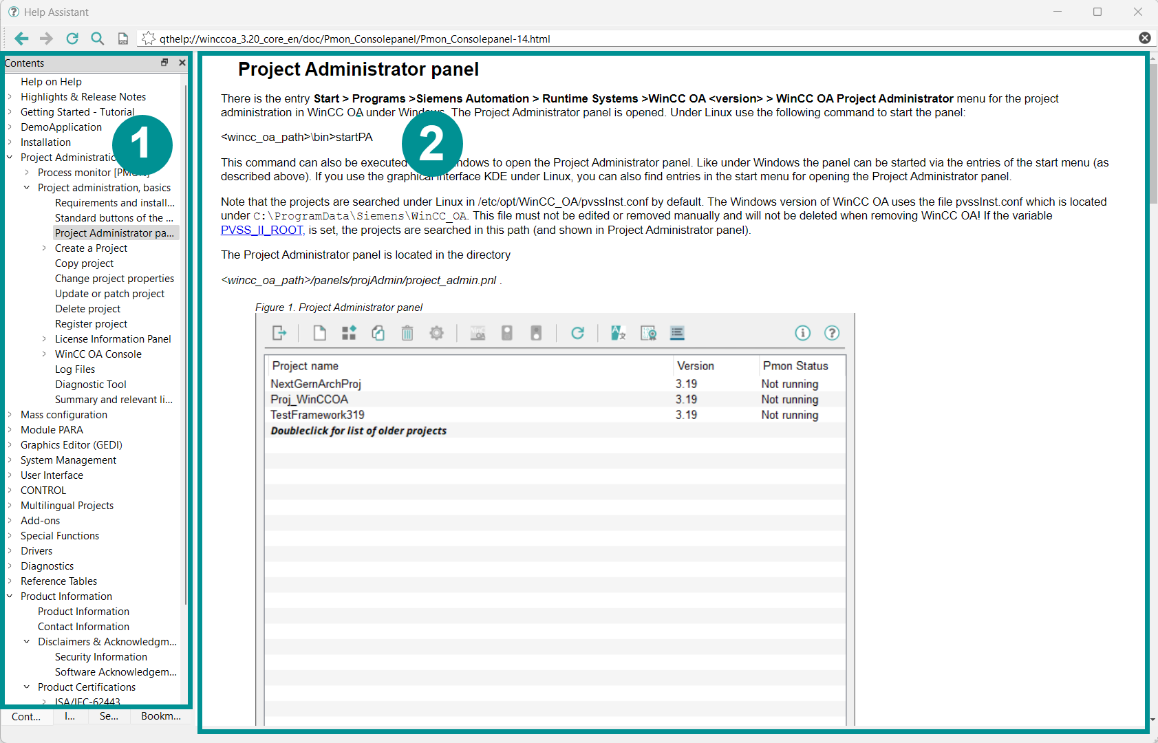1158x743 pixels.
Task: Close the Contents panel
Action: (182, 63)
